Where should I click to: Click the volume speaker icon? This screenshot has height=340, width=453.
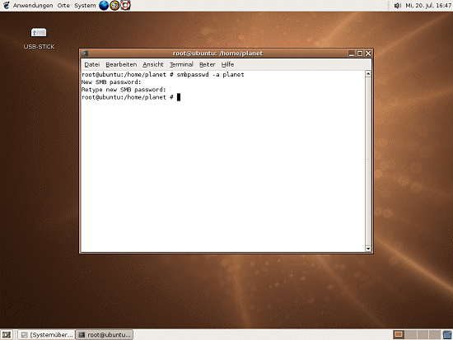[398, 5]
